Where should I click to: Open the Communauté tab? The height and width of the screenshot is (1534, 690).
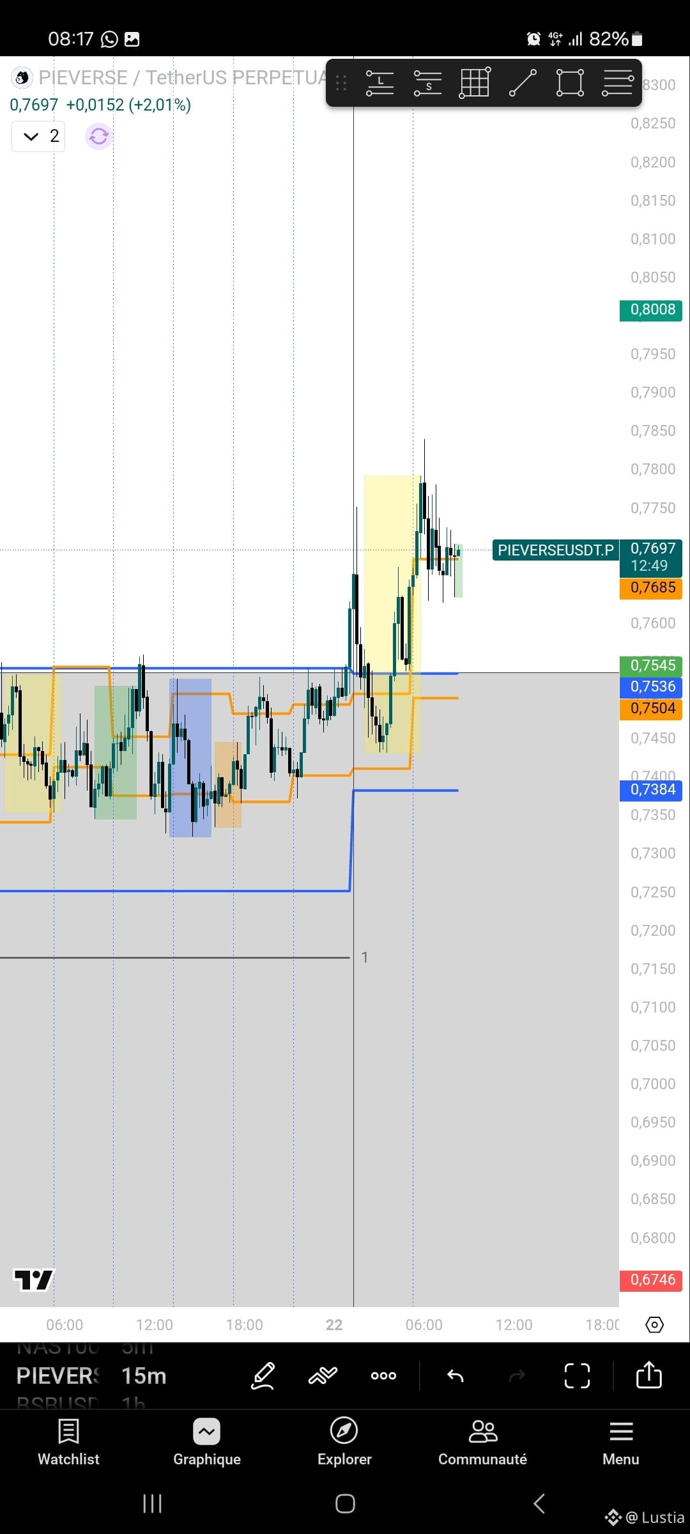coord(482,1441)
